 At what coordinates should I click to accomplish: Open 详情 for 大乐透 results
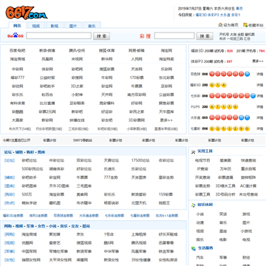[260, 117]
